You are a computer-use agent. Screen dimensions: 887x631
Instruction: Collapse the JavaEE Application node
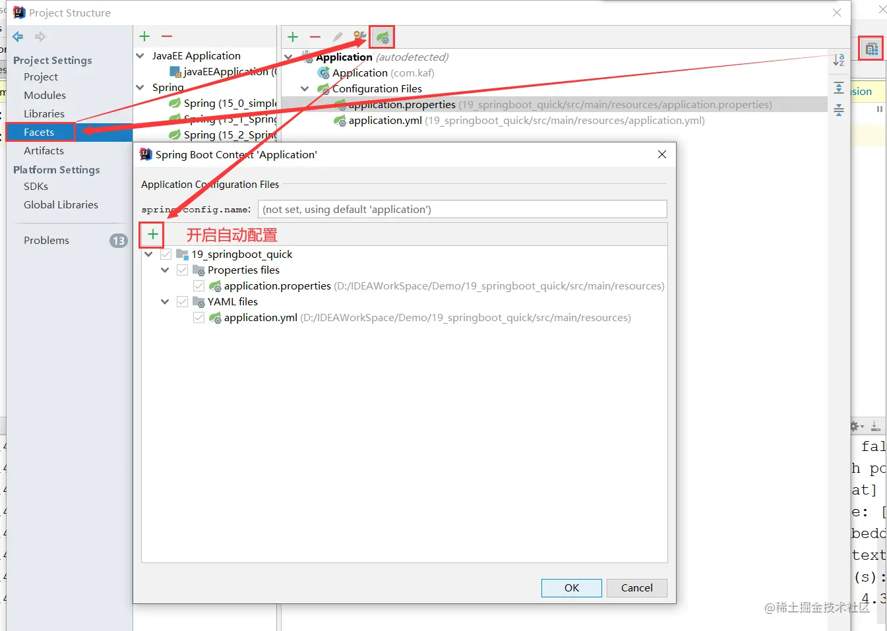coord(140,56)
